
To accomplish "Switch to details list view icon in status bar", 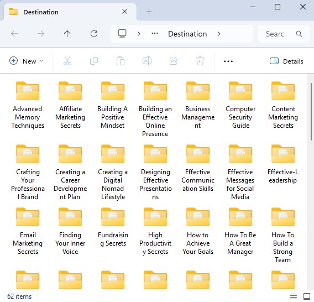I will (x=294, y=296).
